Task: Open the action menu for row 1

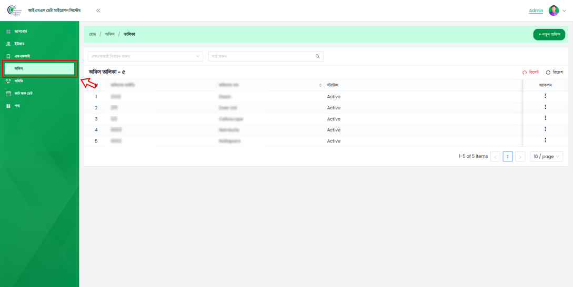Action: [x=545, y=96]
